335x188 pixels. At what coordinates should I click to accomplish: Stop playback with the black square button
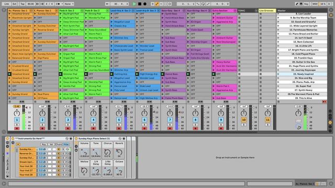coord(140,4)
